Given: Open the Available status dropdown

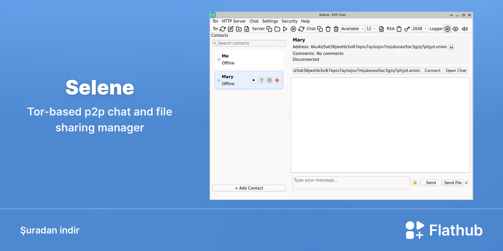Looking at the screenshot, I should point(353,29).
